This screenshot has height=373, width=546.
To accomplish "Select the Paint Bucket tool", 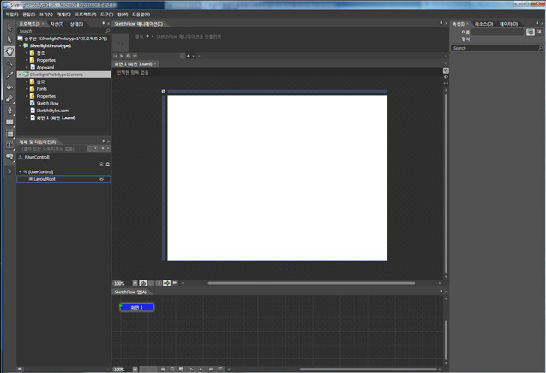I will tap(9, 87).
